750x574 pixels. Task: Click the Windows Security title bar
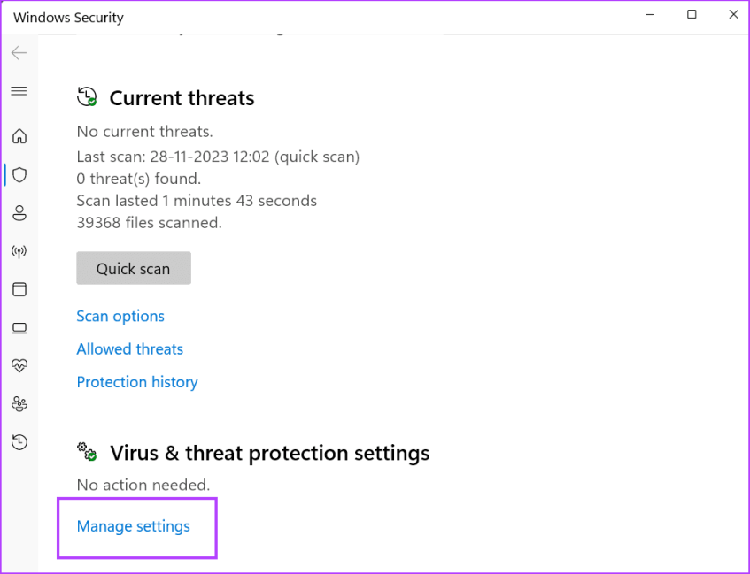pos(68,17)
